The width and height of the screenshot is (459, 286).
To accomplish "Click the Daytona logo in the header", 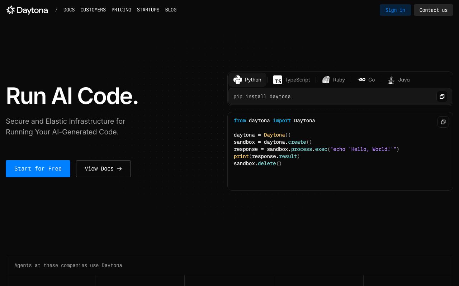I will click(x=27, y=10).
